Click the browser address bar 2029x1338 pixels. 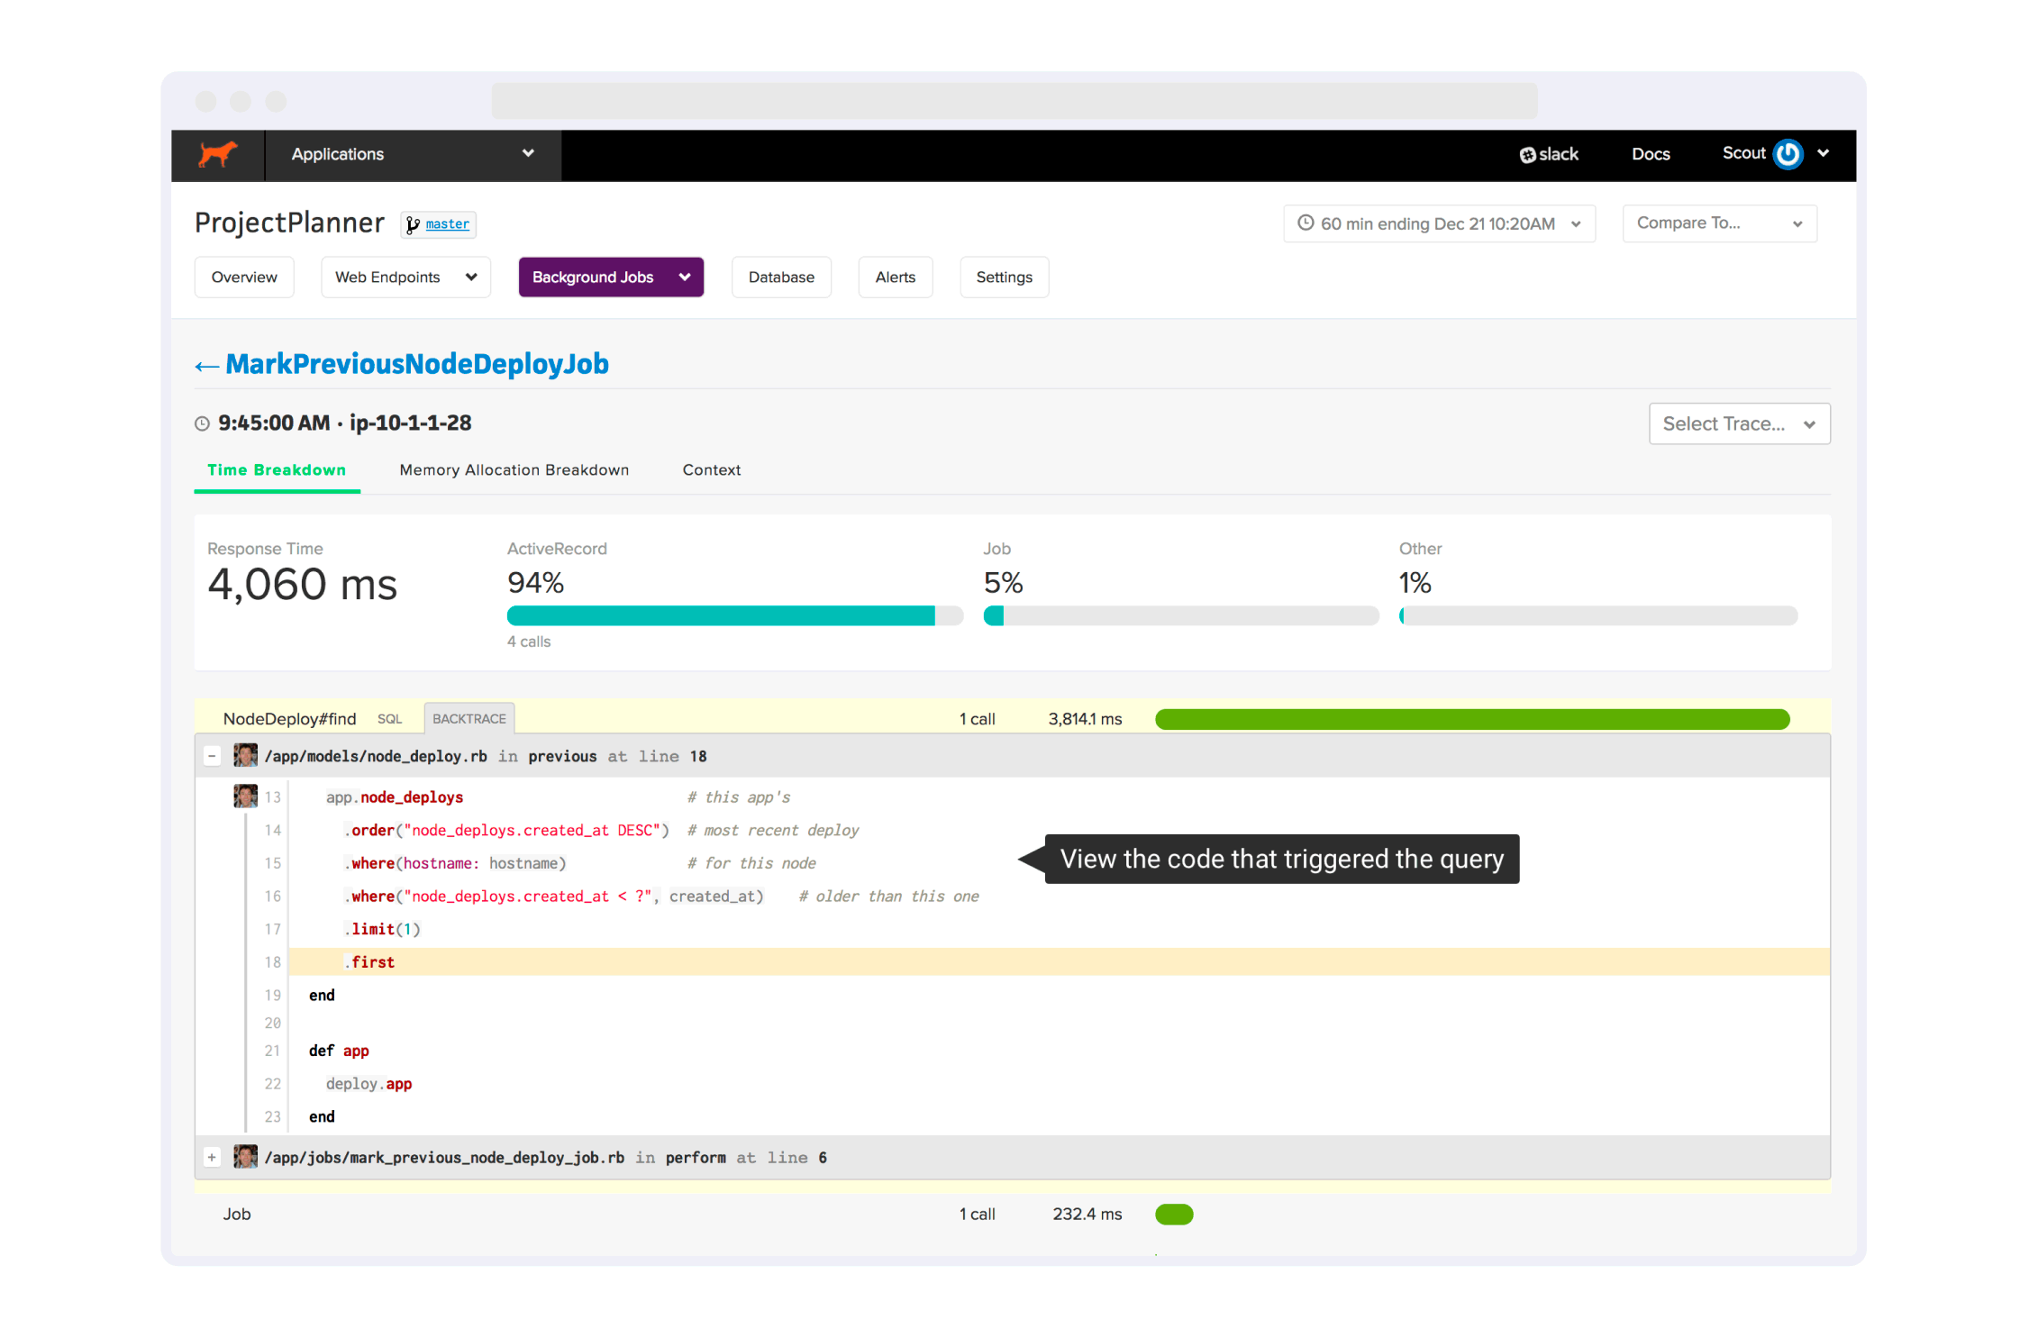point(1014,101)
